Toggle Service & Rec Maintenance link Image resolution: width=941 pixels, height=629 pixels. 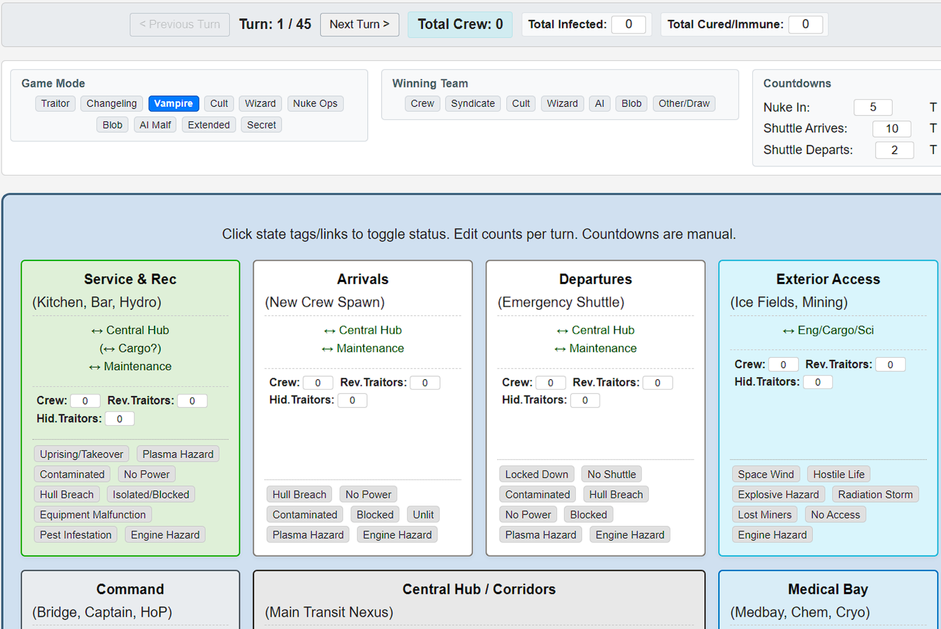(x=130, y=366)
